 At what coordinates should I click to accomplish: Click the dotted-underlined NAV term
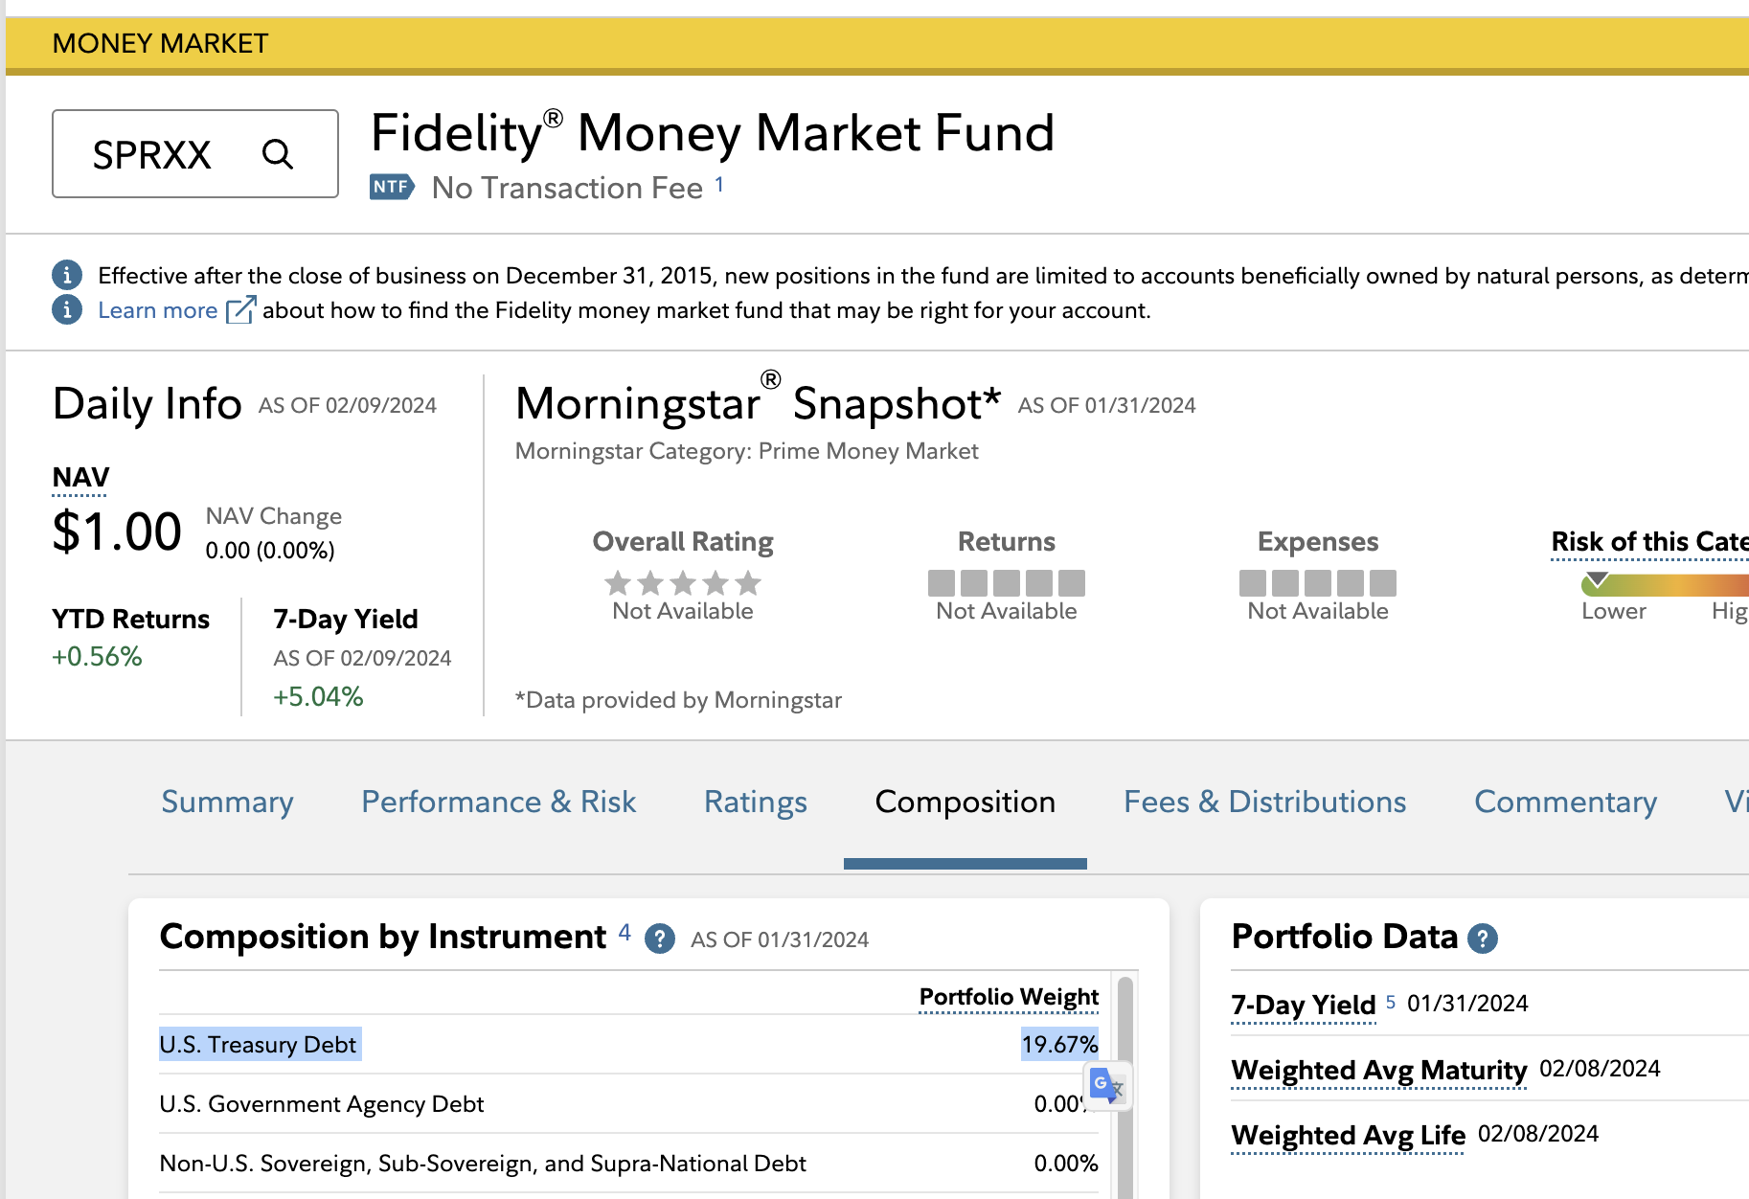point(78,476)
